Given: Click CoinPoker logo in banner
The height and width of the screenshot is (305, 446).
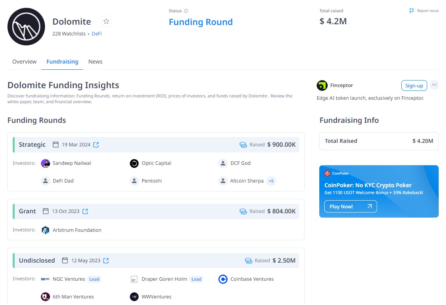Looking at the screenshot, I should pyautogui.click(x=327, y=173).
